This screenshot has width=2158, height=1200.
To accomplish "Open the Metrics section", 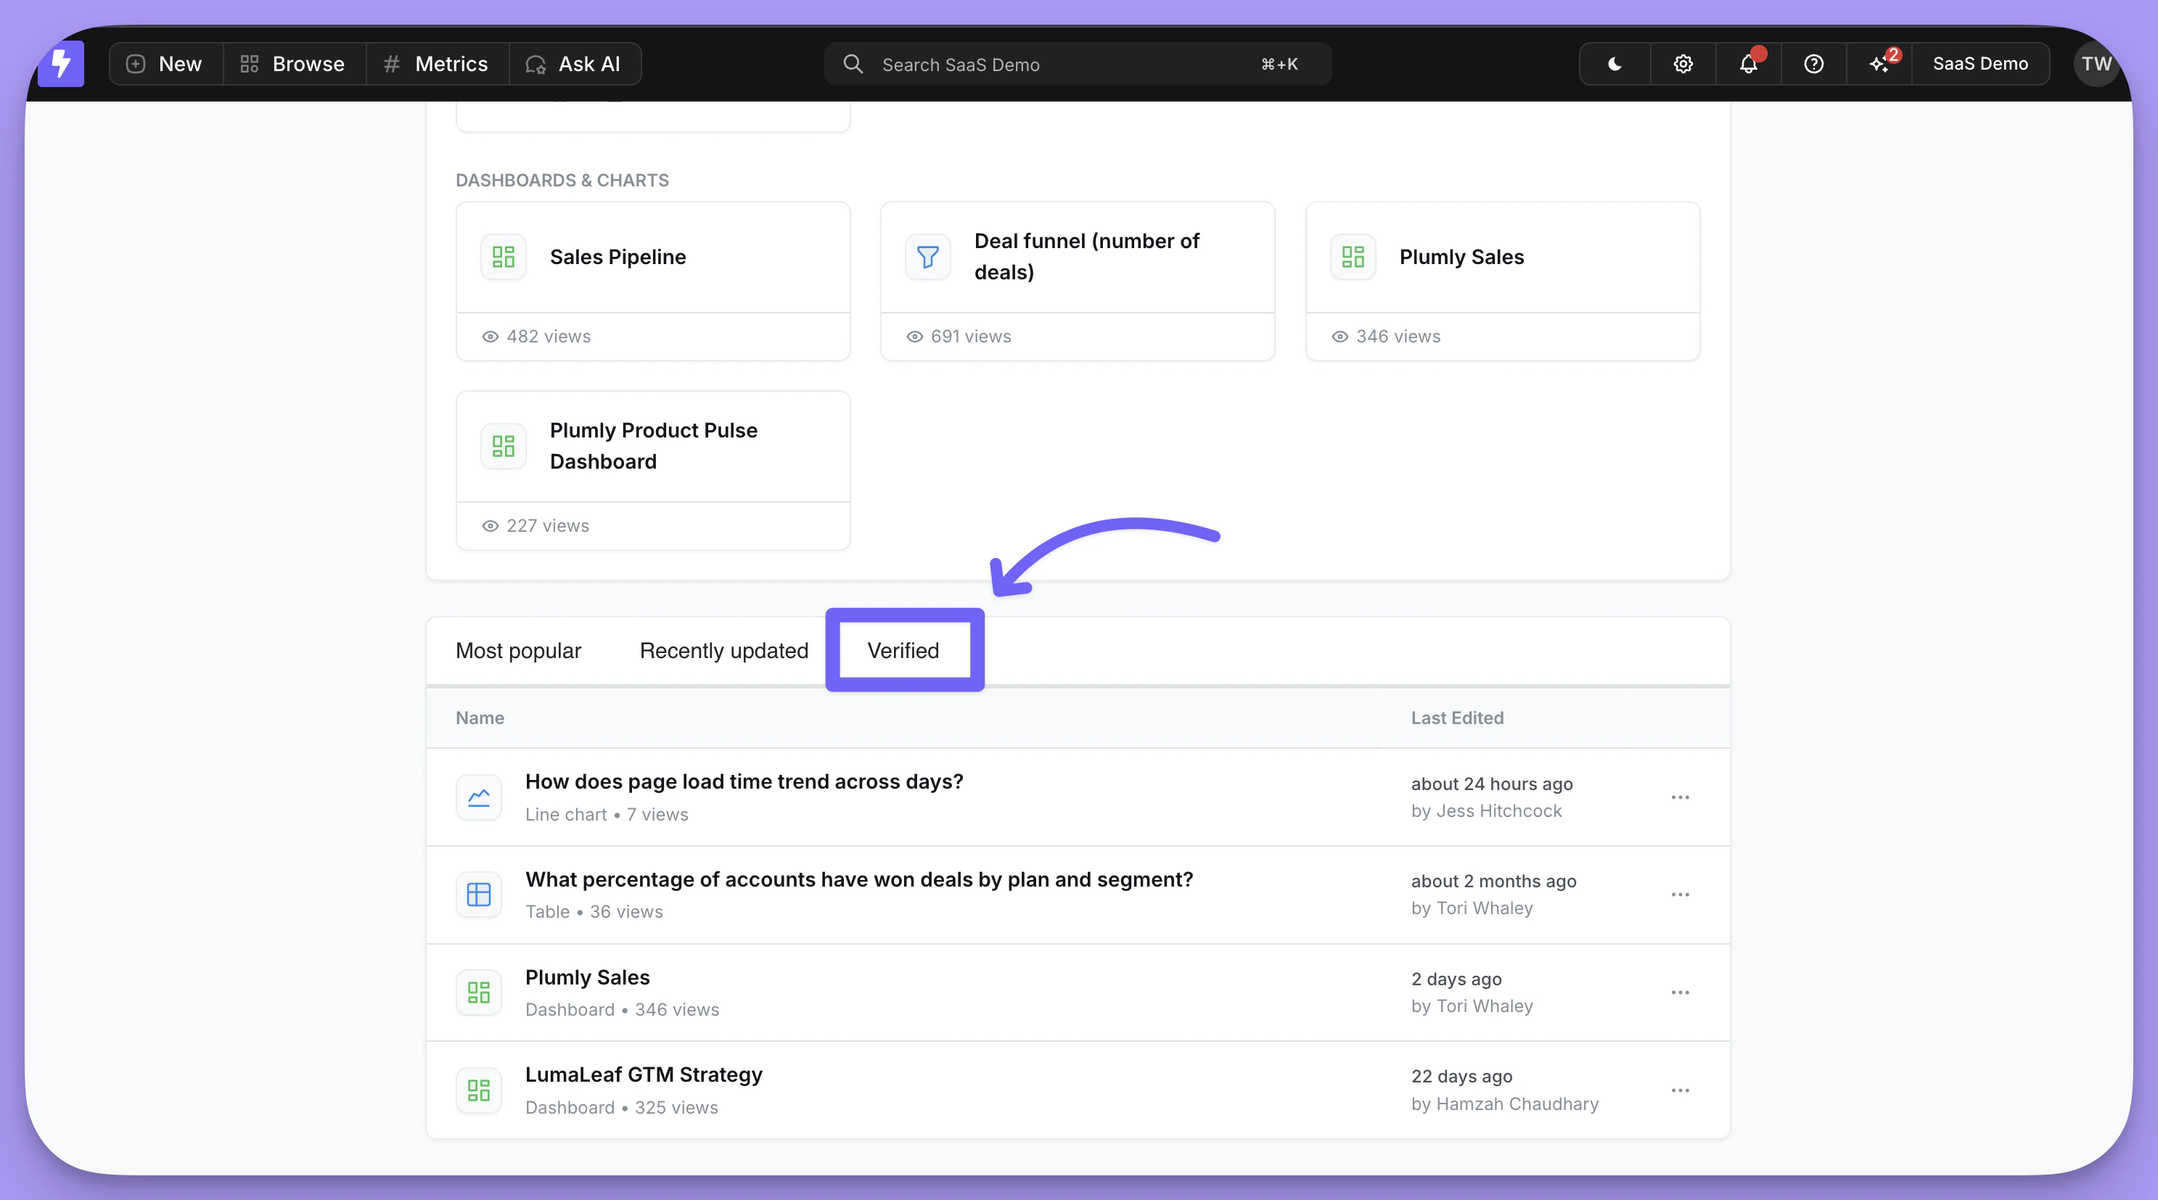I will click(x=436, y=64).
